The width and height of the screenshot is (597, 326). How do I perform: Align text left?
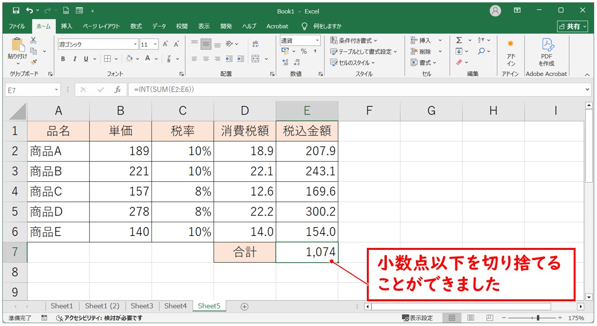pyautogui.click(x=194, y=59)
